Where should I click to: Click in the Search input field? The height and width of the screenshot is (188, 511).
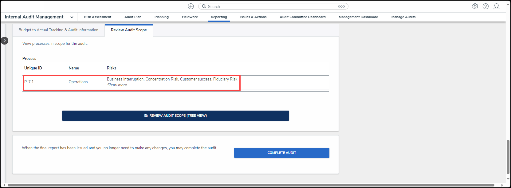click(270, 6)
